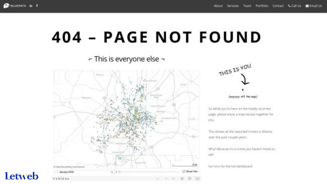Click the Tableau share icon
The height and width of the screenshot is (184, 327).
tap(182, 179)
